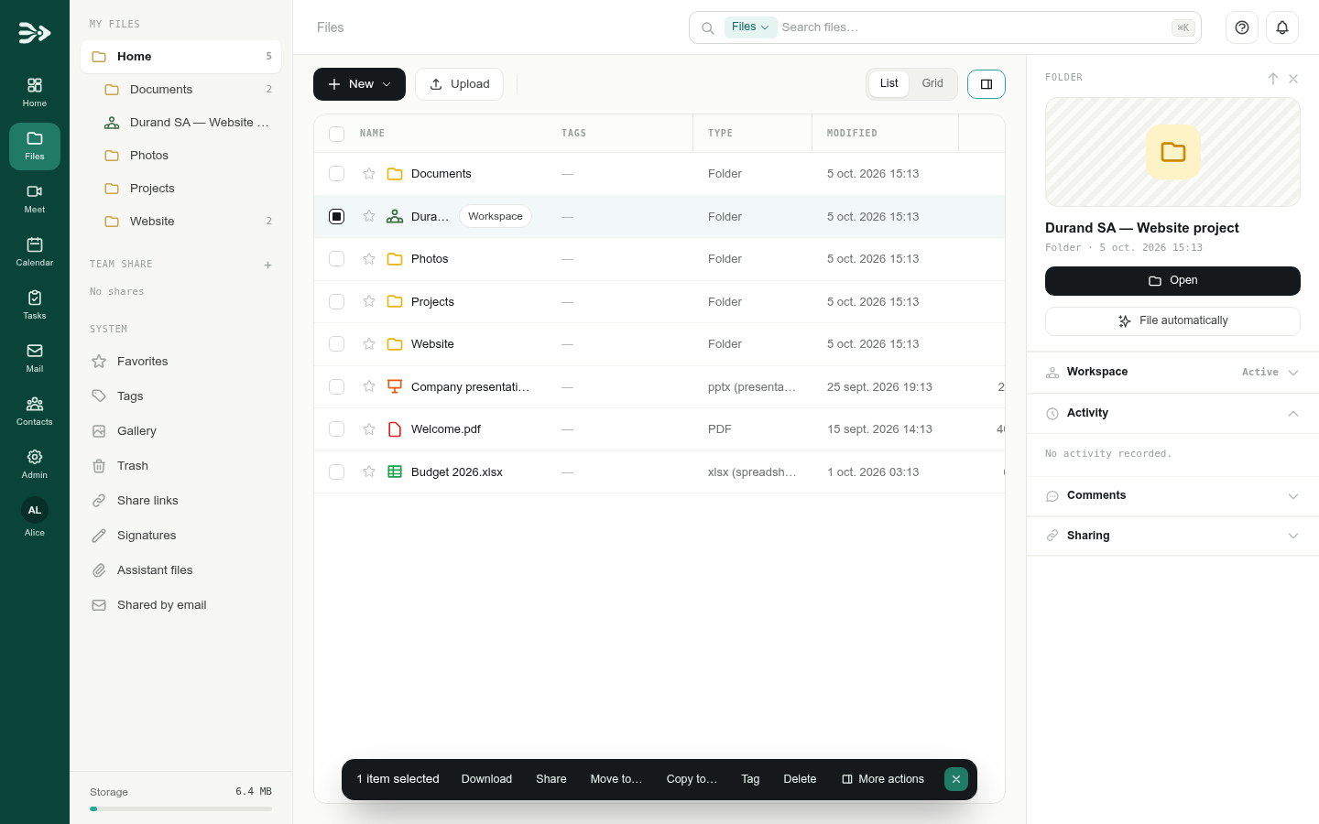Open the notifications bell

tap(1282, 27)
